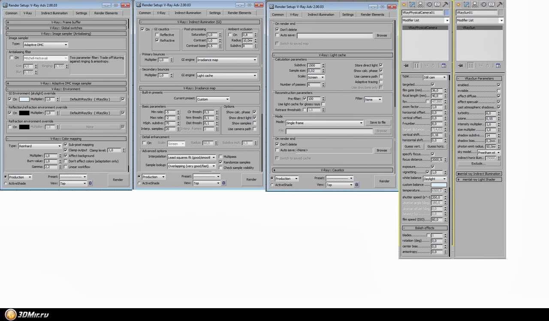Open Secondary bounces GI engine Light cache dropdown
The image size is (549, 321).
227,75
